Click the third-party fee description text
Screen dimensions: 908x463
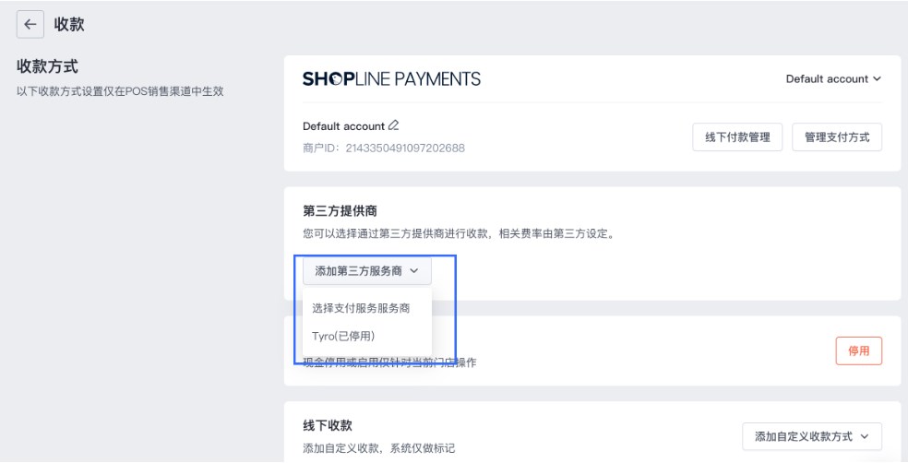[459, 233]
